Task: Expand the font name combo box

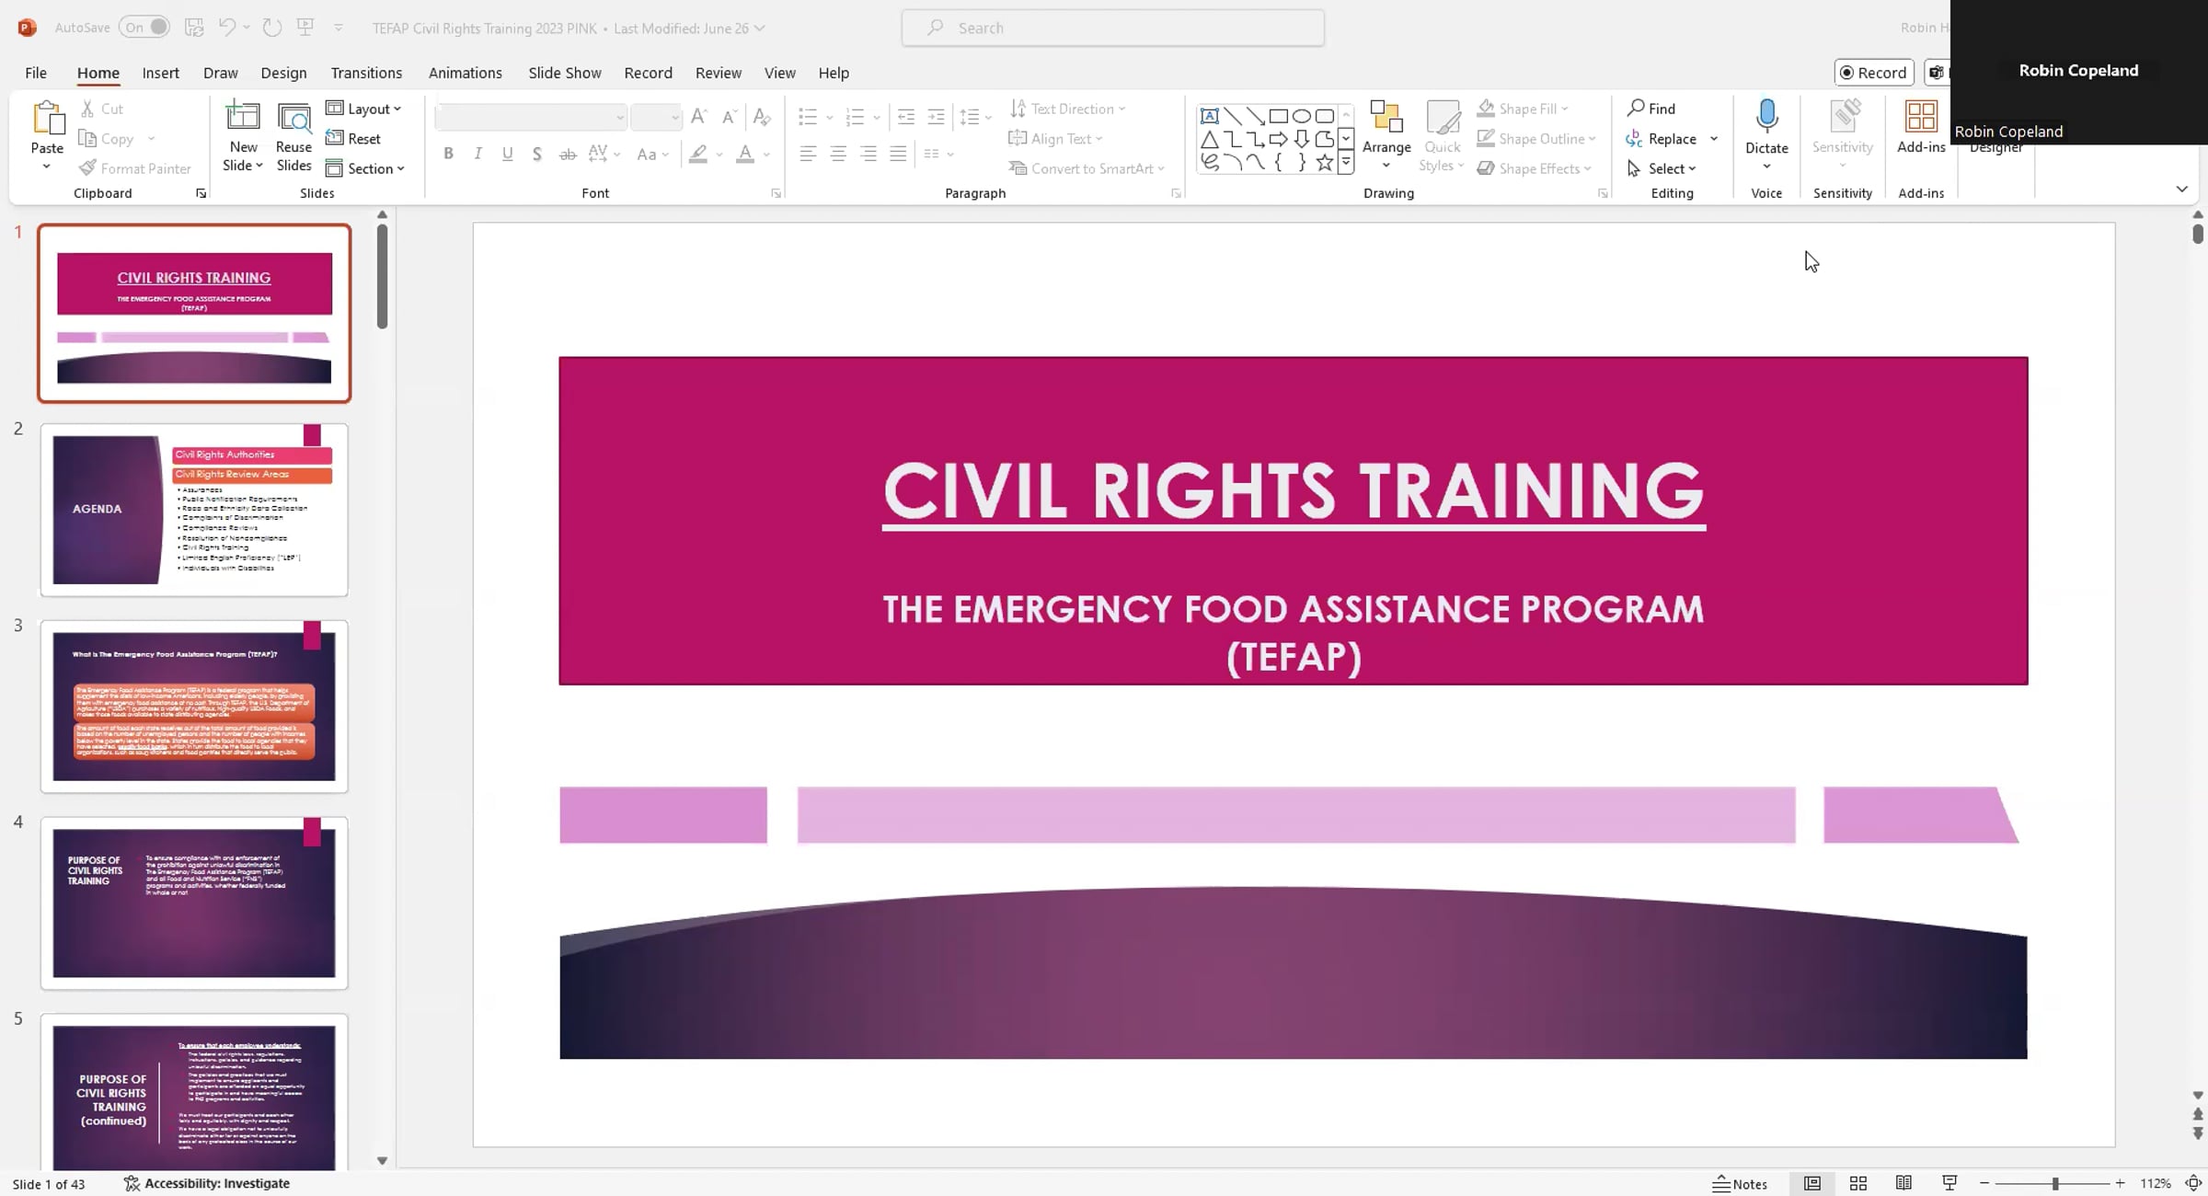Action: (x=620, y=118)
